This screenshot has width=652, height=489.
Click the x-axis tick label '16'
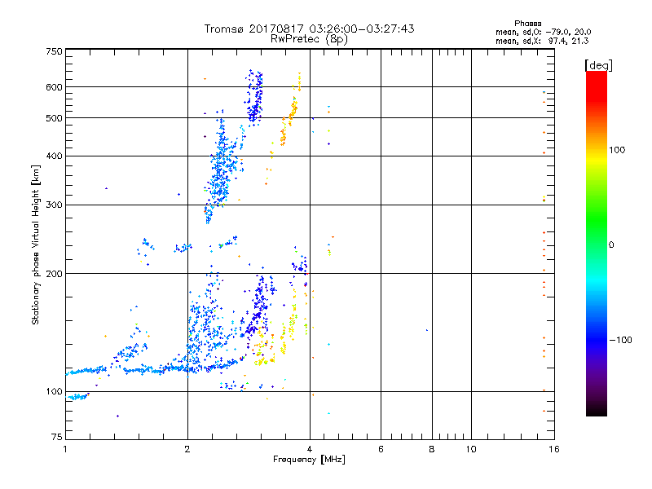pyautogui.click(x=554, y=449)
